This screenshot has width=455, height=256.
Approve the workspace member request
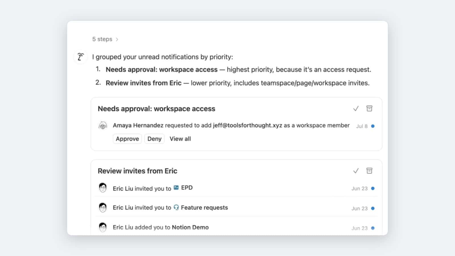click(127, 139)
